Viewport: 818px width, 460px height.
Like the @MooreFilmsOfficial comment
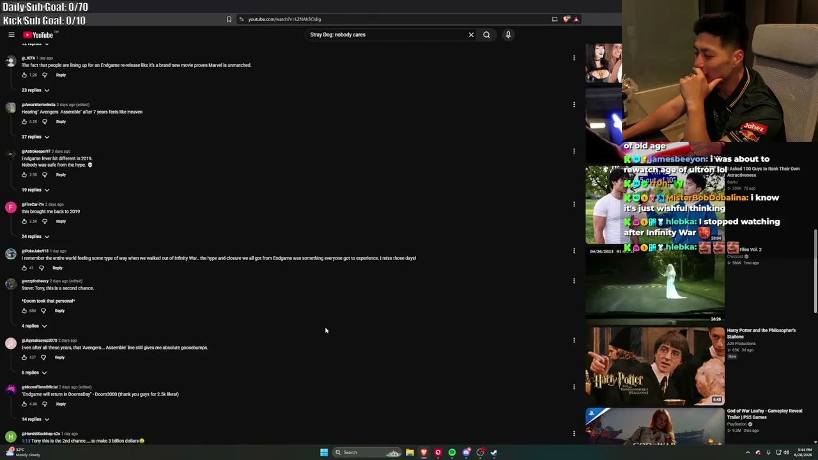point(24,404)
